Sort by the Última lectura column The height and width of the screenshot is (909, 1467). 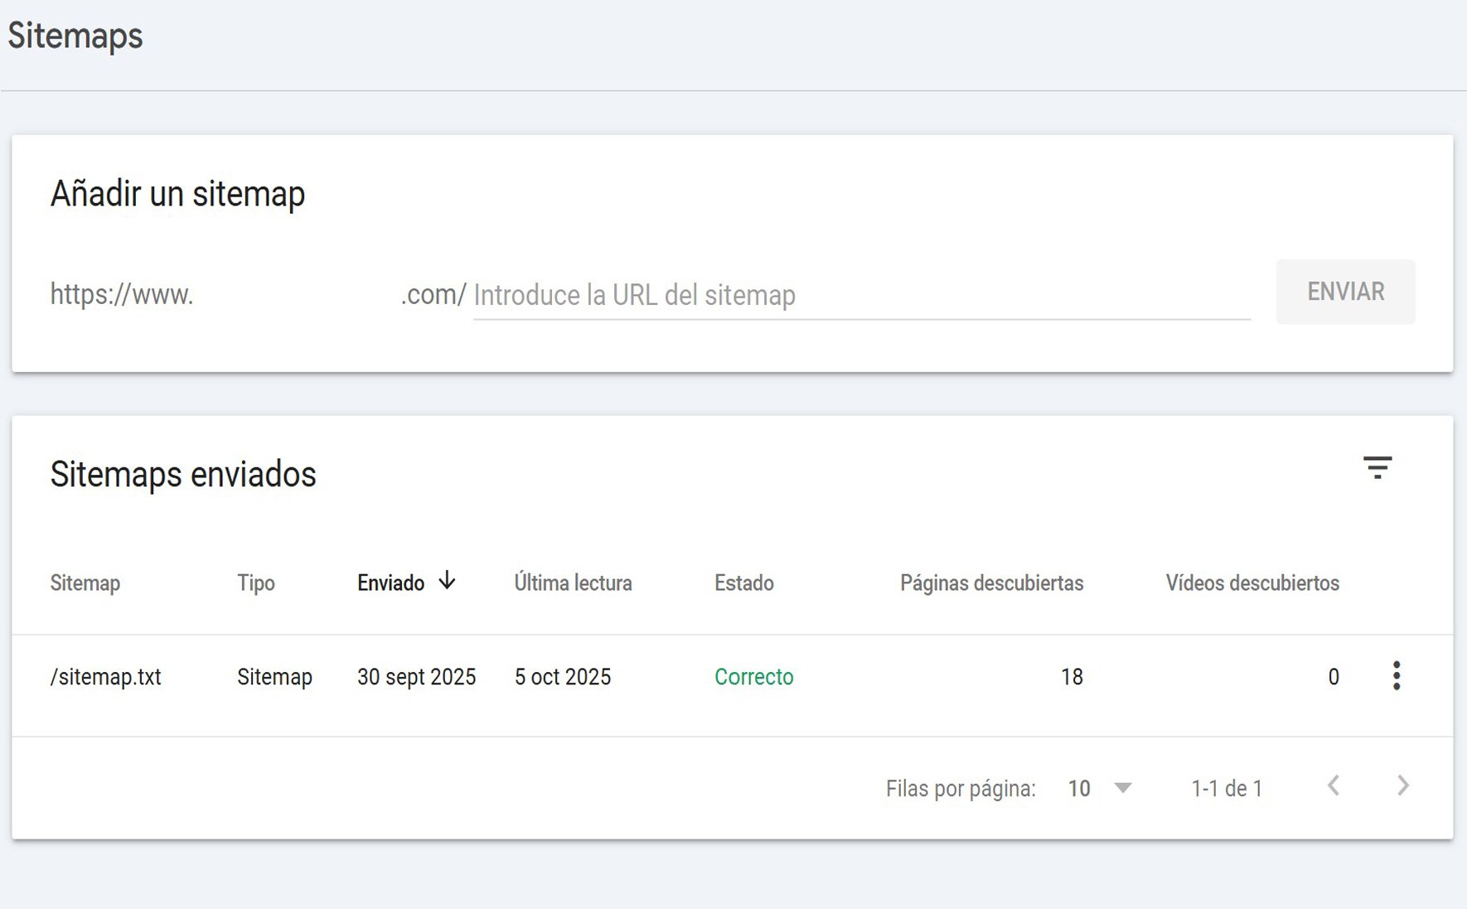(x=573, y=583)
